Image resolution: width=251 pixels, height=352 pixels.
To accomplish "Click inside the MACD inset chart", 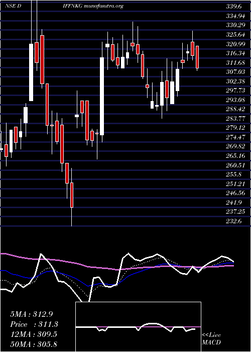I will (138, 327).
